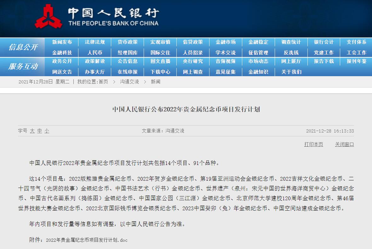Viewport: 372px width, 249px height.
Task: Set font size to 中
Action: pyautogui.click(x=40, y=131)
